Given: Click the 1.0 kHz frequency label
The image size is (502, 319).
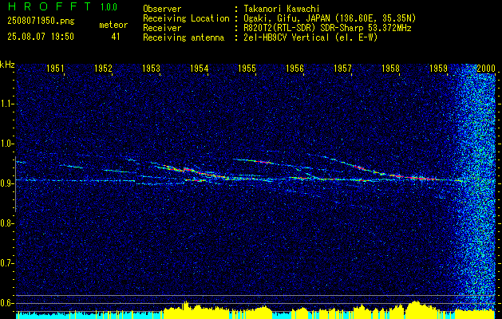Looking at the screenshot, I should click(7, 144).
